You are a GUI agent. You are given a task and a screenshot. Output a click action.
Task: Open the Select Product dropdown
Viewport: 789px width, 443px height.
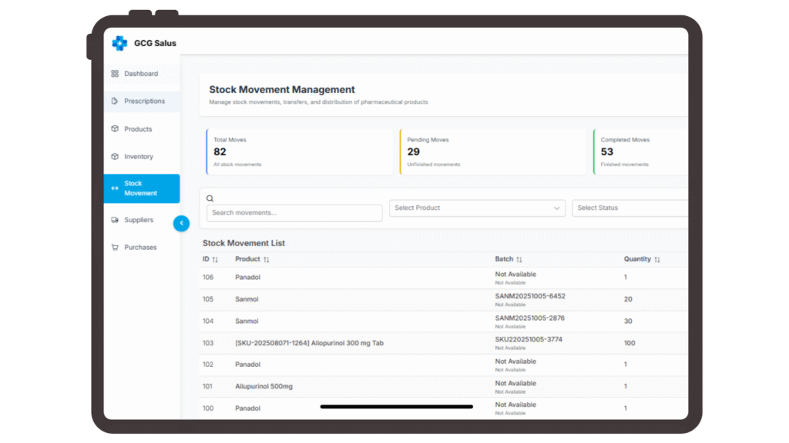[477, 208]
